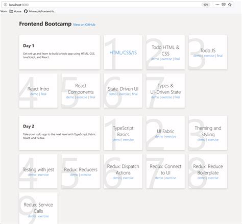The height and width of the screenshot is (224, 242).
Task: Open final link under React Components
Action: pyautogui.click(x=92, y=97)
